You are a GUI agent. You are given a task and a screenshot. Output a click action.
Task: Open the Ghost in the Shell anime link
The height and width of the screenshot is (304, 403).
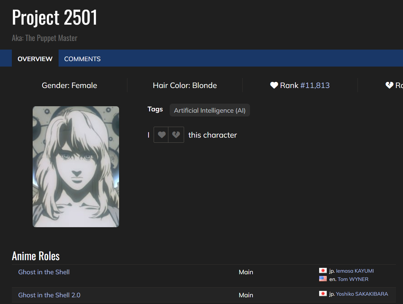(x=44, y=272)
